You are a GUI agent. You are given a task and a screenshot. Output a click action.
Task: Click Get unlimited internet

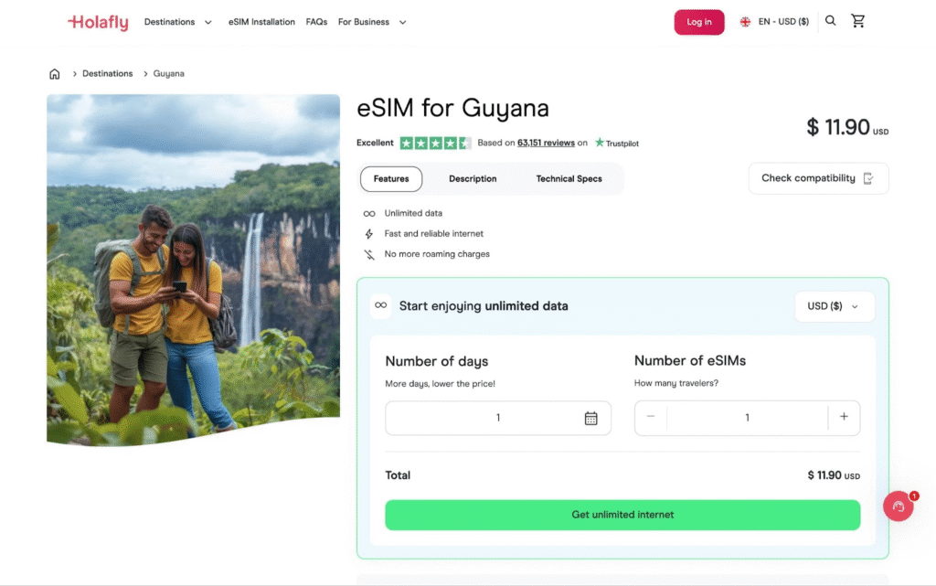click(x=622, y=514)
